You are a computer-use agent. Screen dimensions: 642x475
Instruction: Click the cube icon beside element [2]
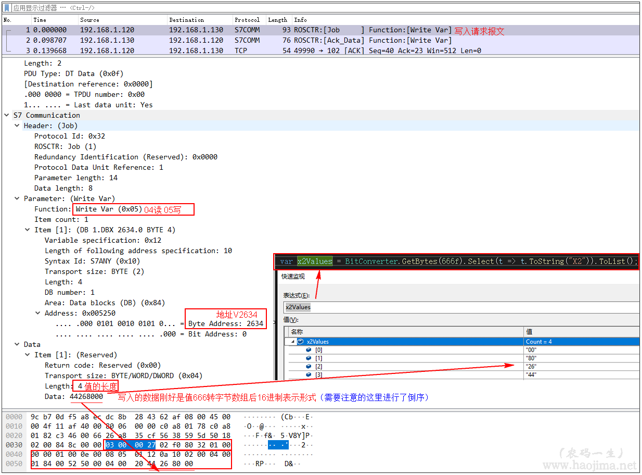coord(309,367)
